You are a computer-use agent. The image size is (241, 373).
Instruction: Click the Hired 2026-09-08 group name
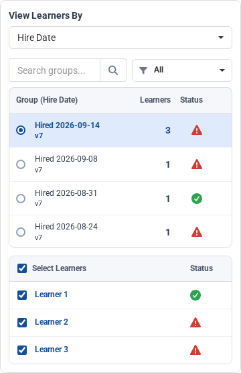click(x=66, y=159)
